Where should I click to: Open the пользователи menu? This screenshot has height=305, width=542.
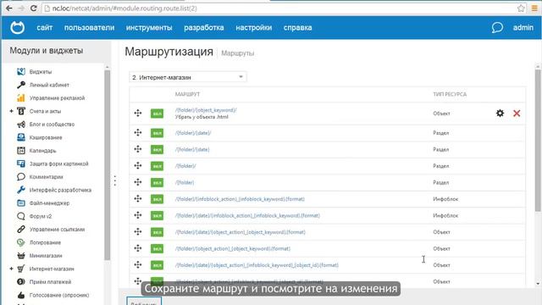click(89, 27)
